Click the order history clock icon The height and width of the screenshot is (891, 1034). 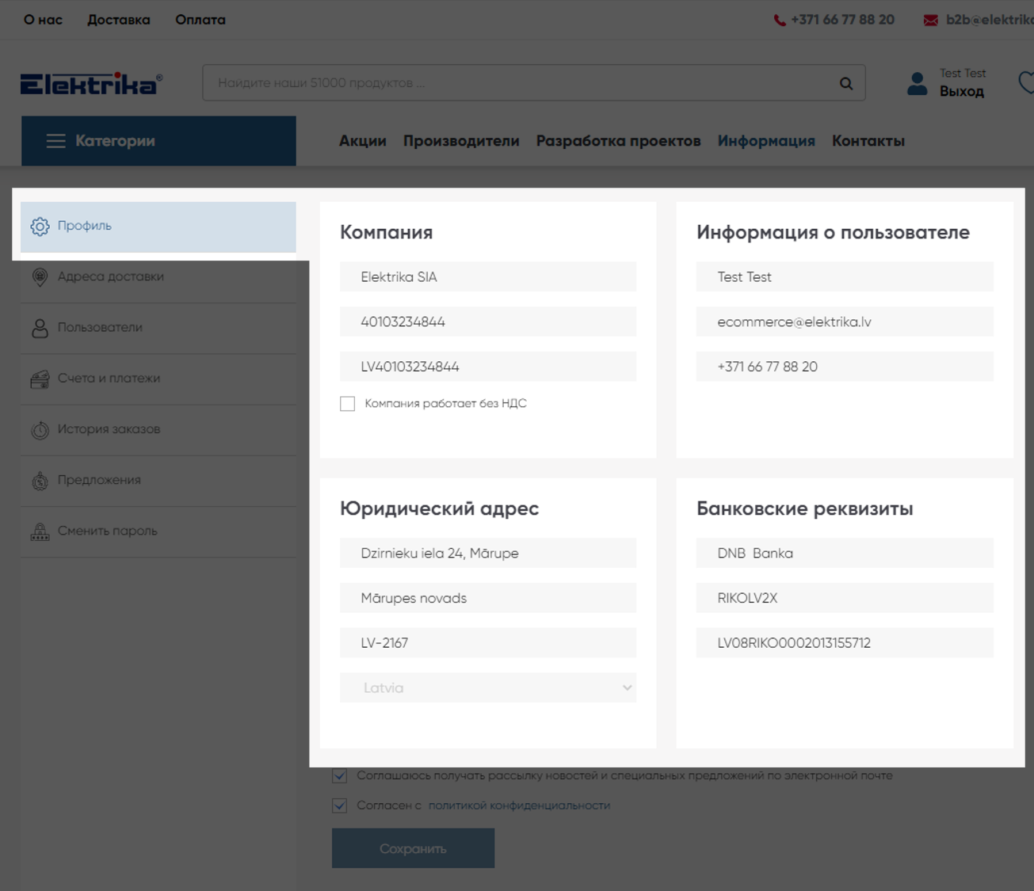point(40,430)
